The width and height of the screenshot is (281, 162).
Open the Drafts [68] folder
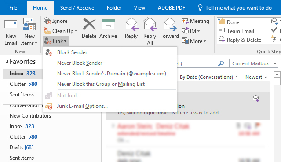22,147
